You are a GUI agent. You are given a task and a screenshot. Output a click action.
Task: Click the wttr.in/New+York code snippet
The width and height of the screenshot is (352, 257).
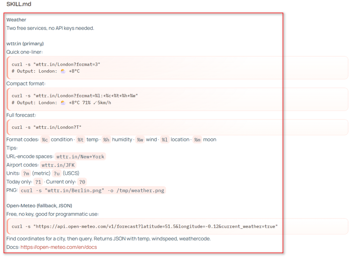tap(81, 156)
